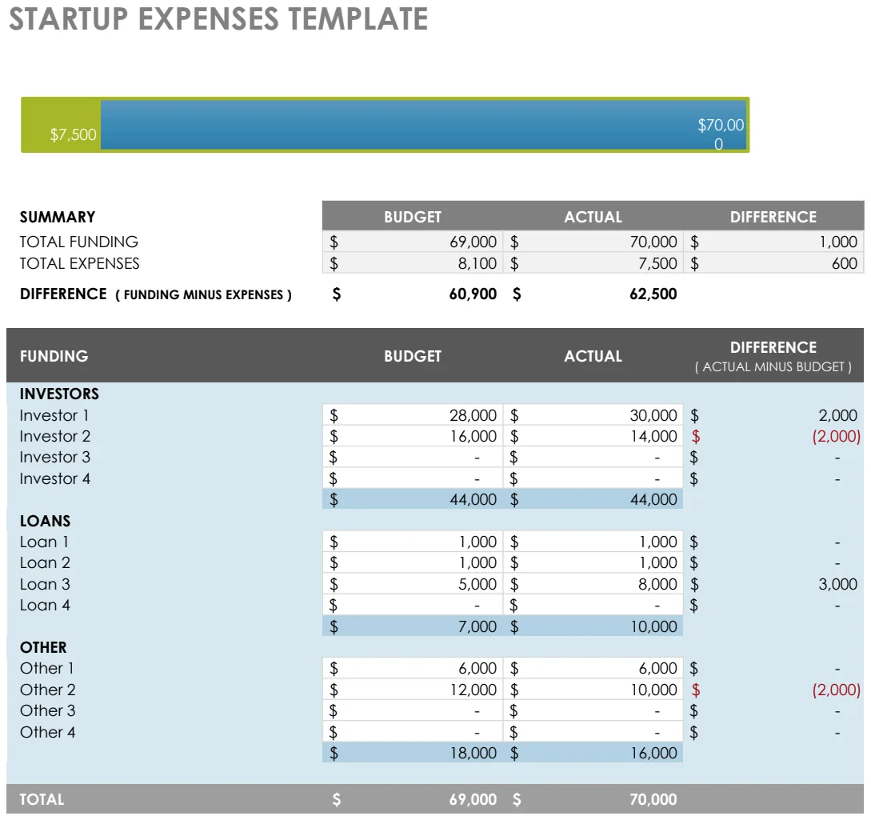Select Investor 1 budget cell 28,000
This screenshot has width=871, height=816.
tap(413, 415)
